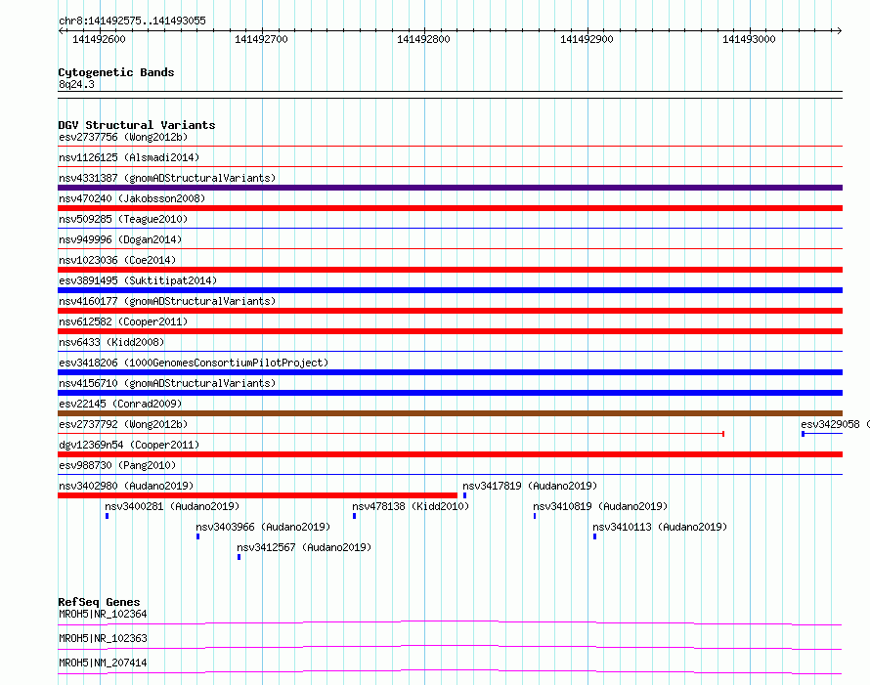Viewport: 870px width, 685px height.
Task: Open the MROH5|NR_102363 transcript label
Action: pos(103,638)
